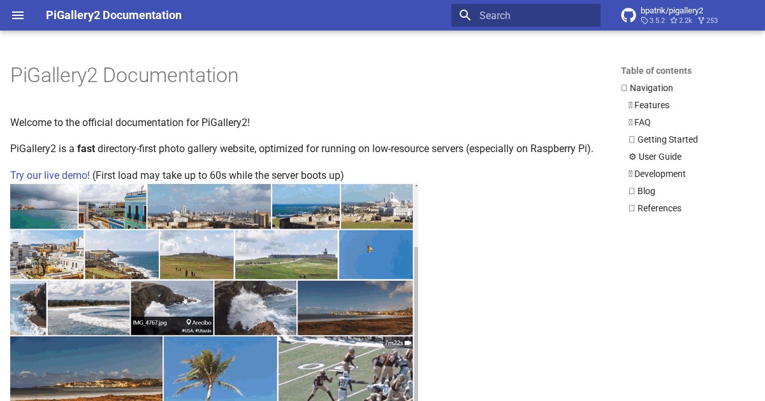
Task: Follow the 'Try our live demo!' link
Action: click(50, 175)
